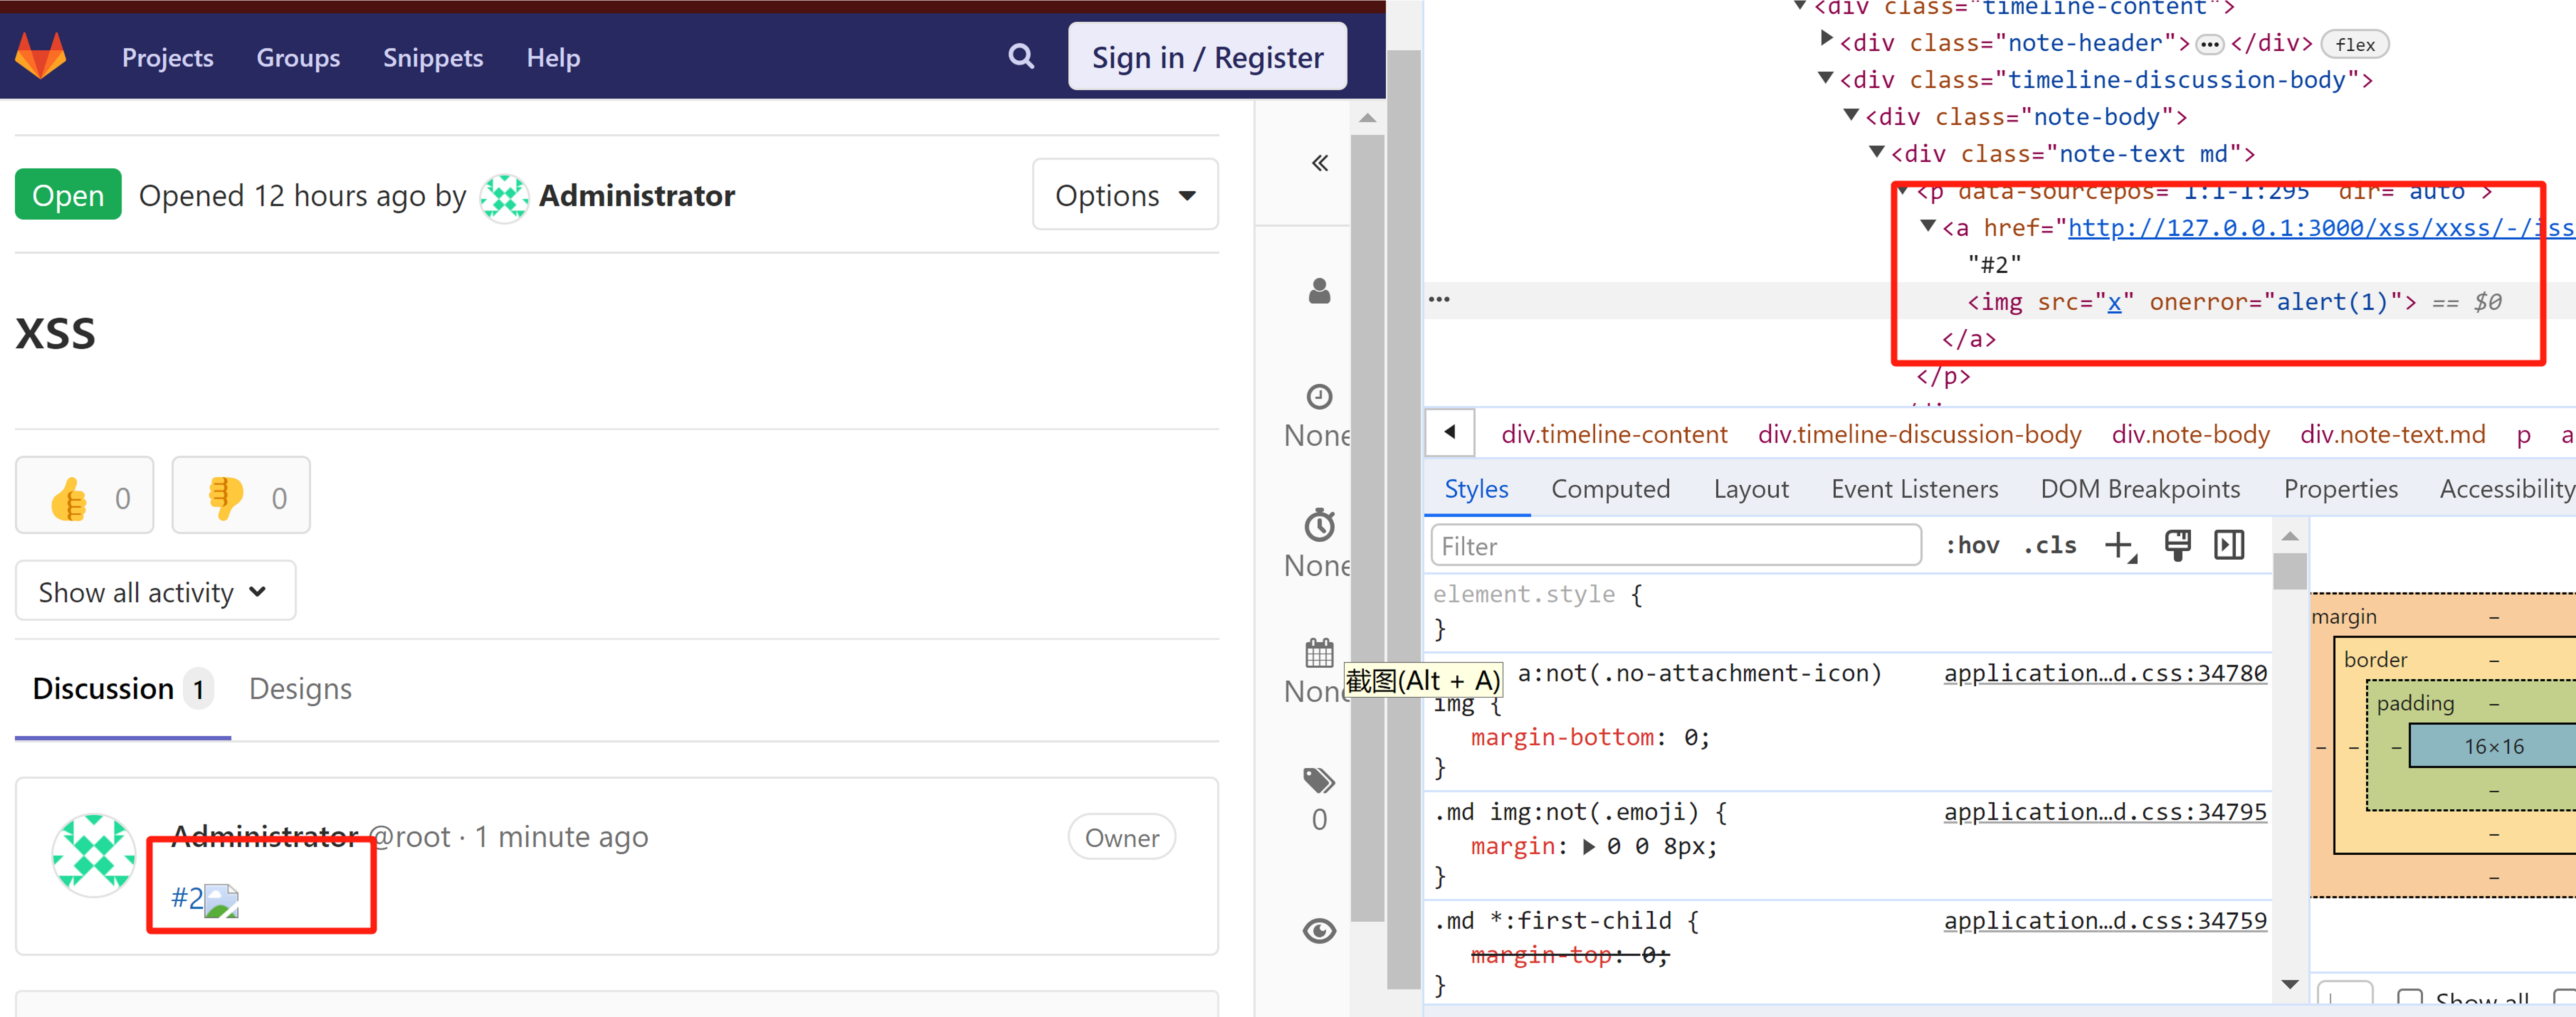Viewport: 2576px width, 1017px height.
Task: Click the flex badge on note-header
Action: [2355, 45]
